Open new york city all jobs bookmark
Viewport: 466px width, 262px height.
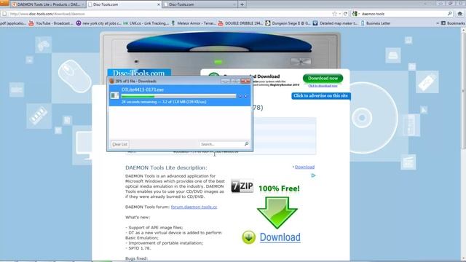click(x=99, y=23)
